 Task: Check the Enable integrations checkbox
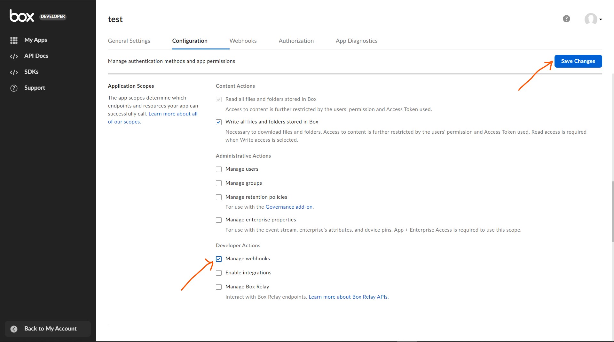[x=219, y=273]
